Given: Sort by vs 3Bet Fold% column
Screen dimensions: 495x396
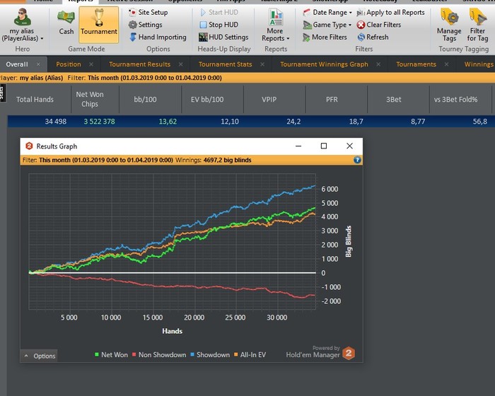Looking at the screenshot, I should (x=460, y=99).
